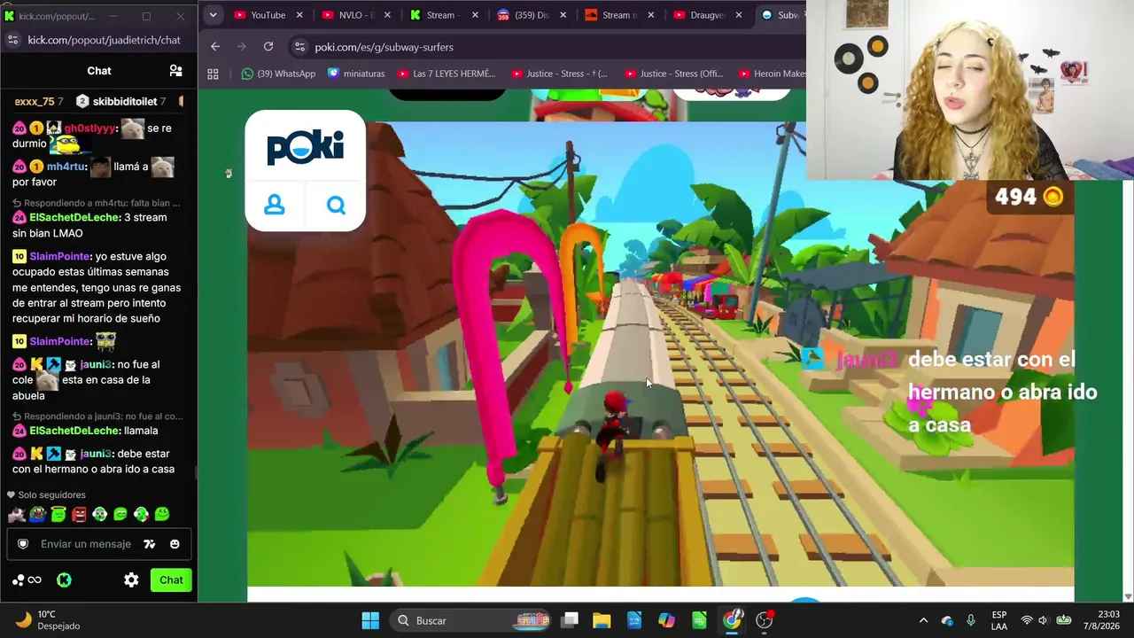Screen dimensions: 1134x638
Task: Open Copilot from the taskbar
Action: click(x=666, y=620)
